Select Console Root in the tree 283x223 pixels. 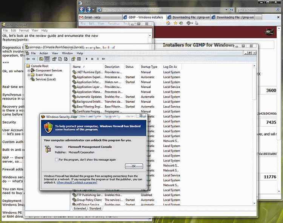pyautogui.click(x=40, y=66)
